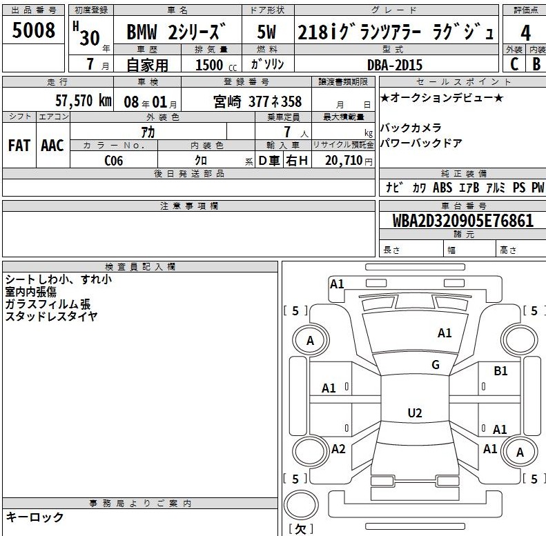Click displacement value 1500 cc
The image size is (546, 536).
pos(216,65)
